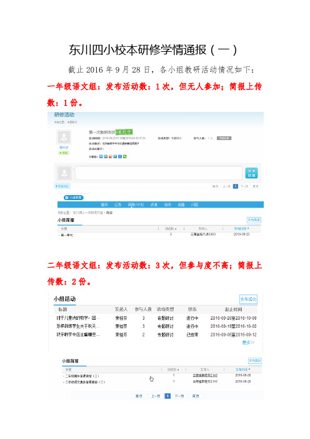Open the second-grade brief ending in （三）
The height and width of the screenshot is (439, 310).
click(82, 376)
